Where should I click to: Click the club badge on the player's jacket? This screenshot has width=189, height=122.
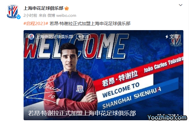(80, 89)
